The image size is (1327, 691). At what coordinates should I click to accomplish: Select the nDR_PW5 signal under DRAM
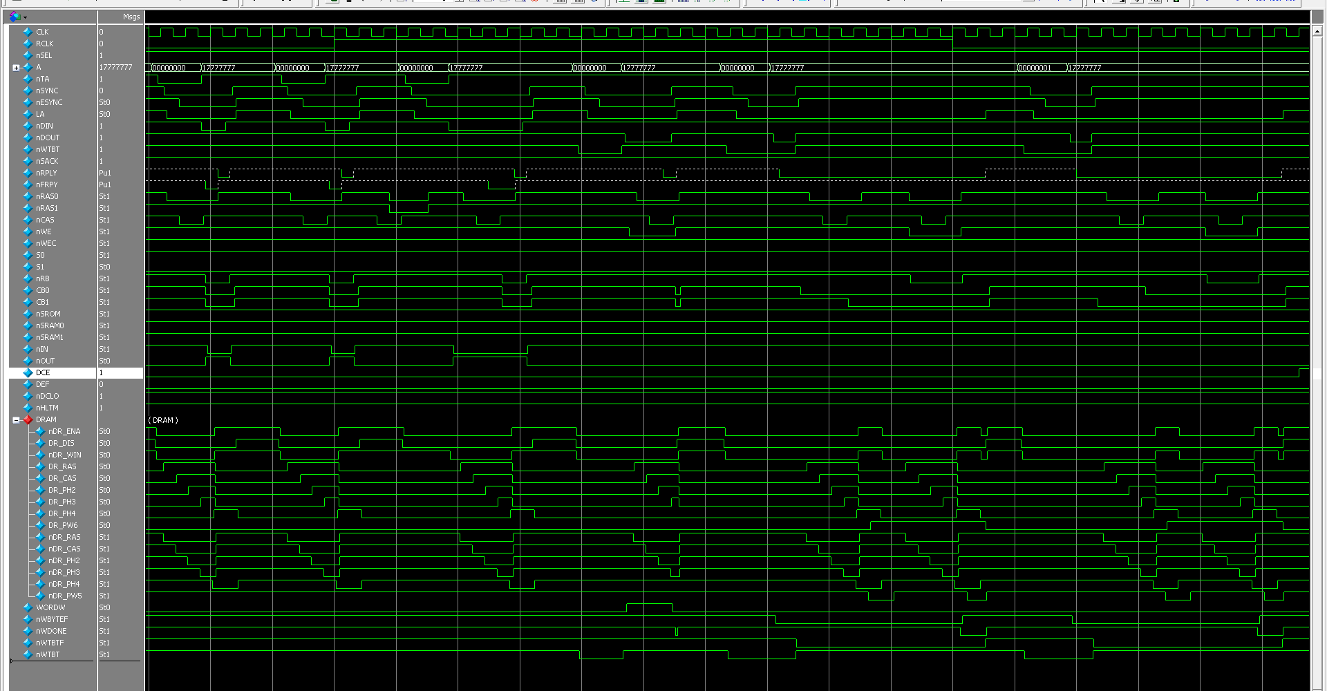65,596
